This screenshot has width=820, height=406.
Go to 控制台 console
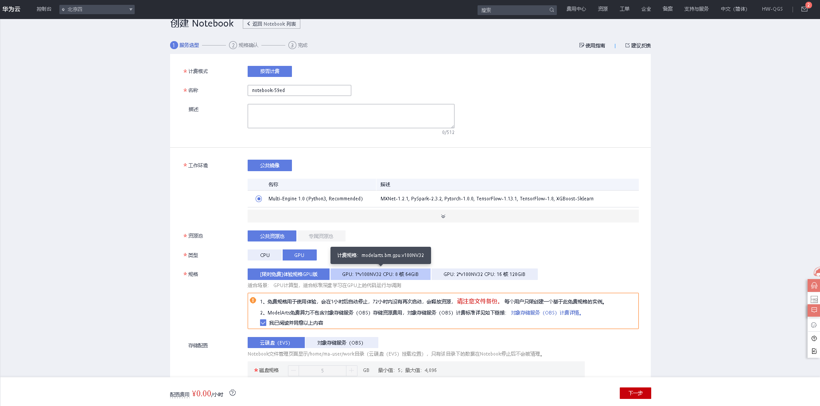[x=44, y=9]
